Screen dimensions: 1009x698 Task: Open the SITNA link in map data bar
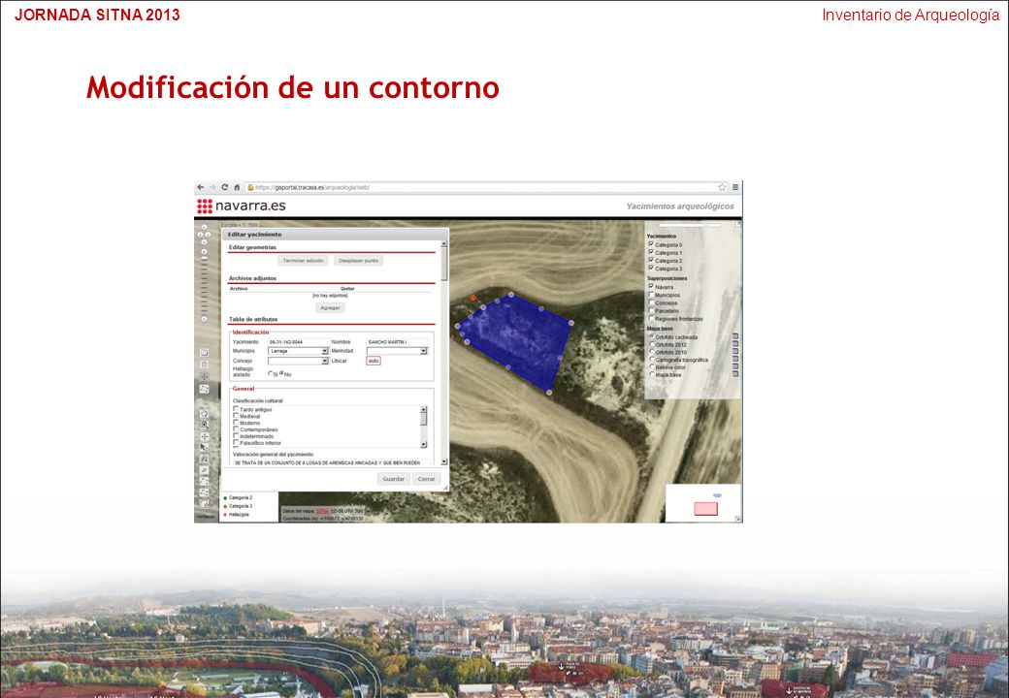click(x=322, y=511)
